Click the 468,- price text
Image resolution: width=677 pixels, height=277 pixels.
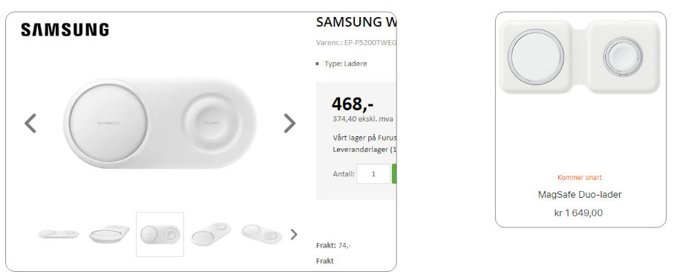tap(353, 104)
